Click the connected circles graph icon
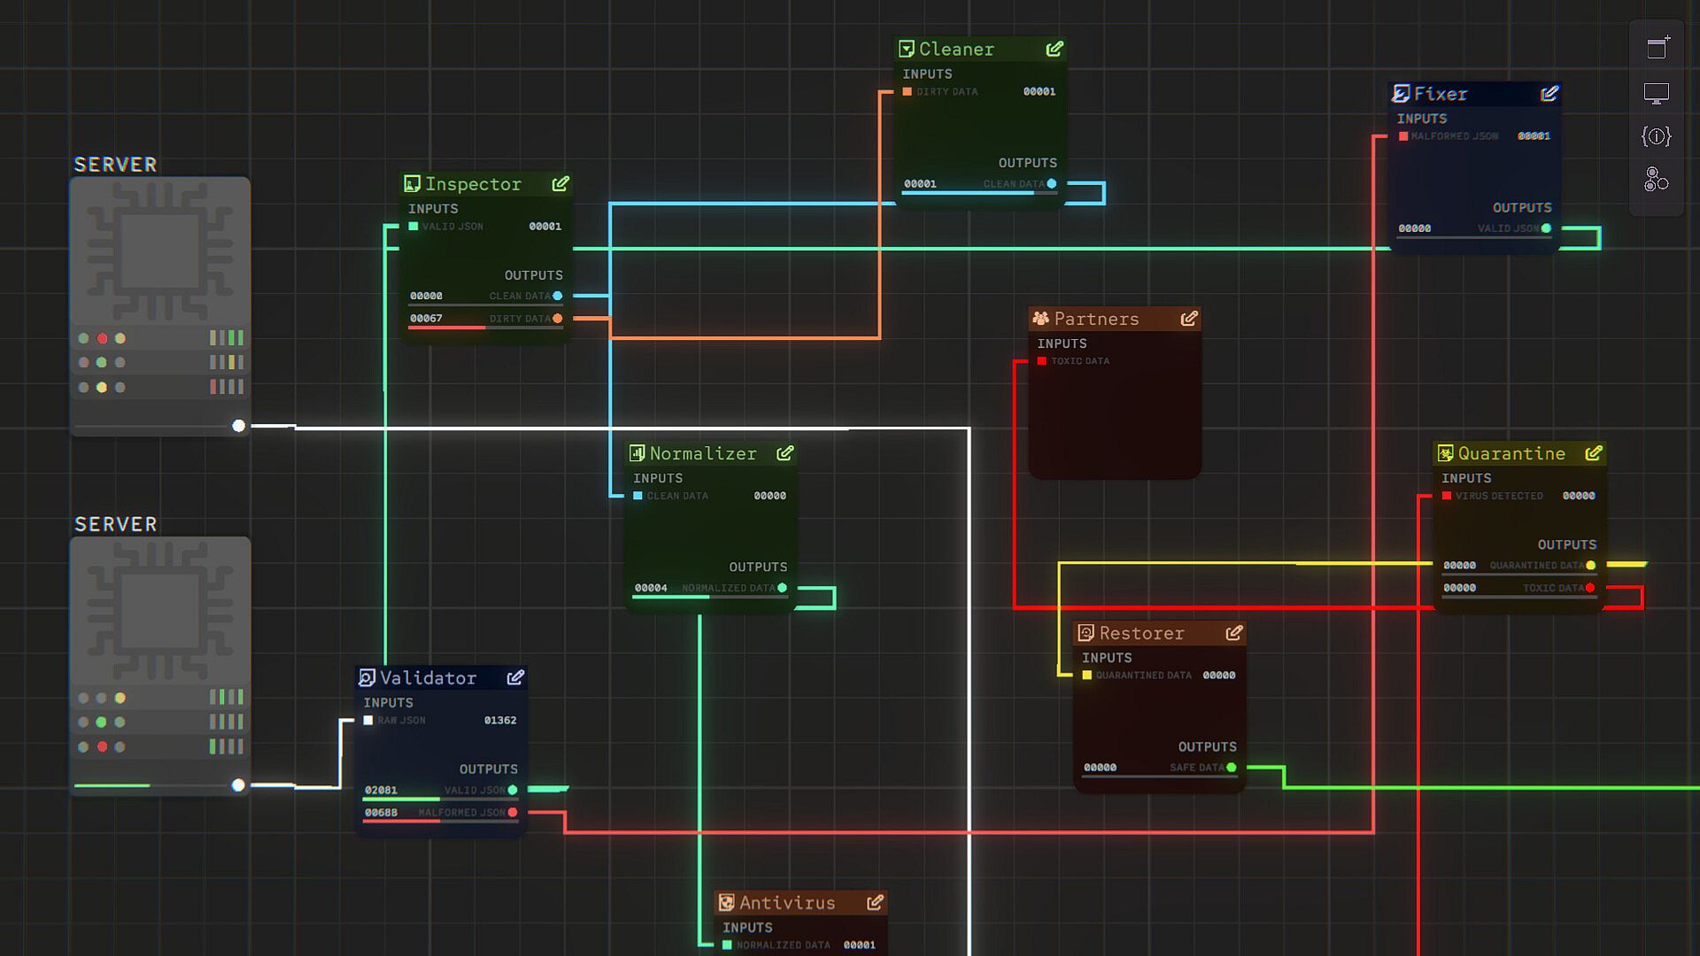Screen dimensions: 1700x956 pyautogui.click(x=1656, y=180)
